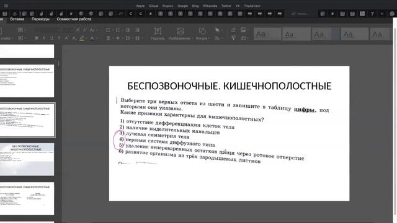Open the change case dropdown
This screenshot has height=223, width=397.
(x=93, y=30)
